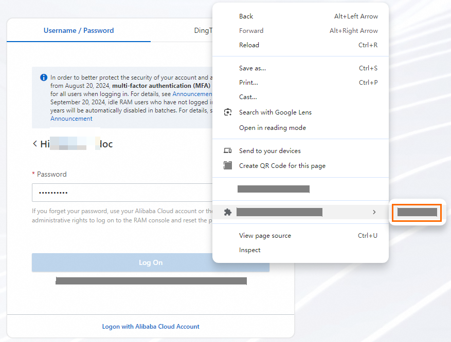
Task: Click the multi-factor authentication (MFA) bold text
Action: [161, 86]
